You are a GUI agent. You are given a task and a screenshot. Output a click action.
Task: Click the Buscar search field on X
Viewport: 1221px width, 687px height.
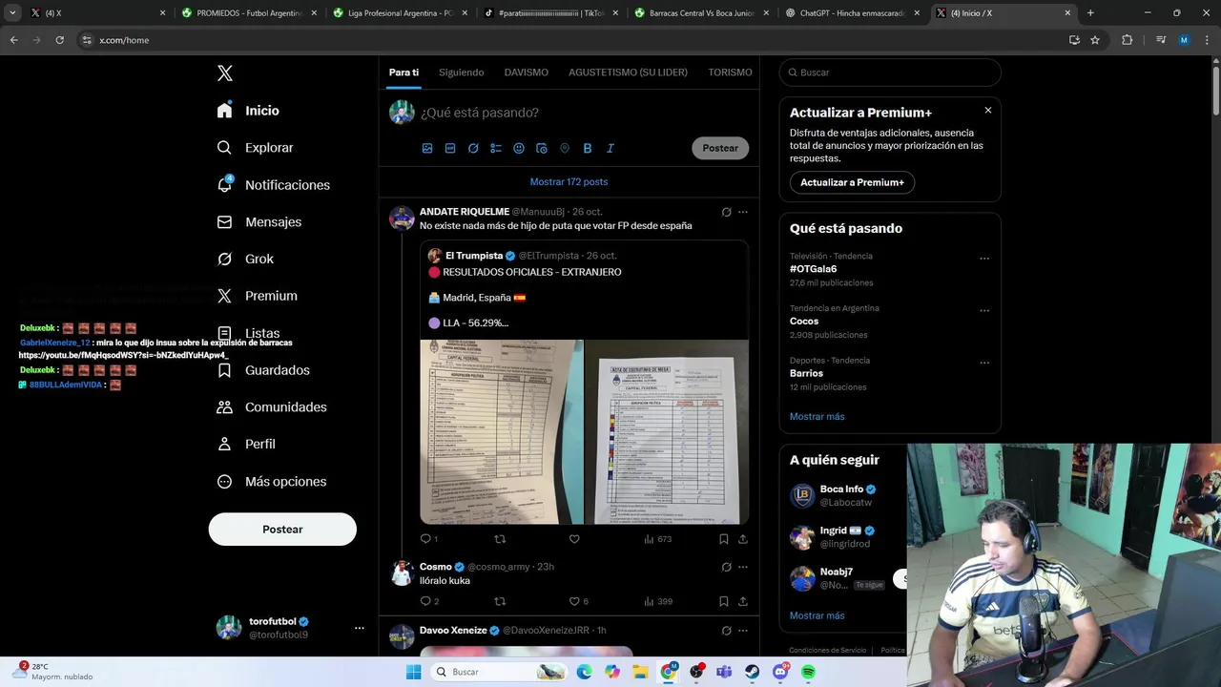[890, 73]
